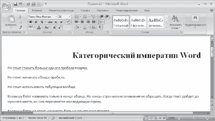Open the Change Case Aa menu

(x=47, y=27)
